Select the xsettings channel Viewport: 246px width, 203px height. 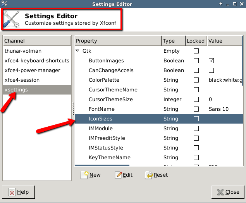[37, 90]
